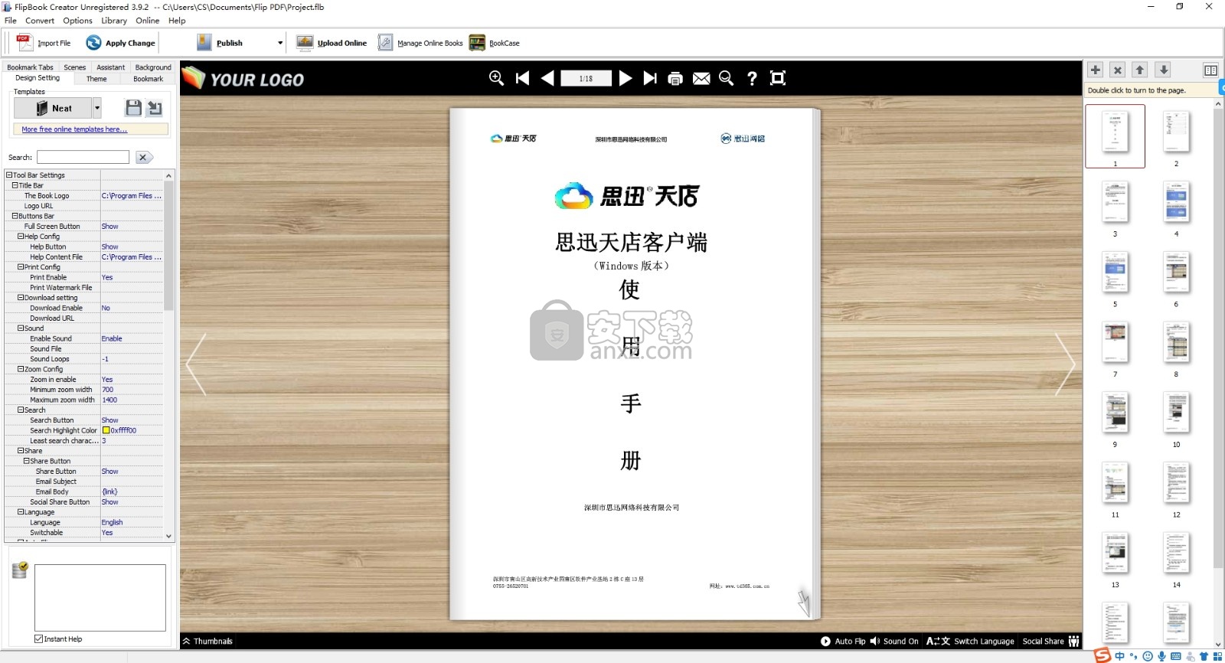
Task: Open the Online menu
Action: (x=148, y=21)
